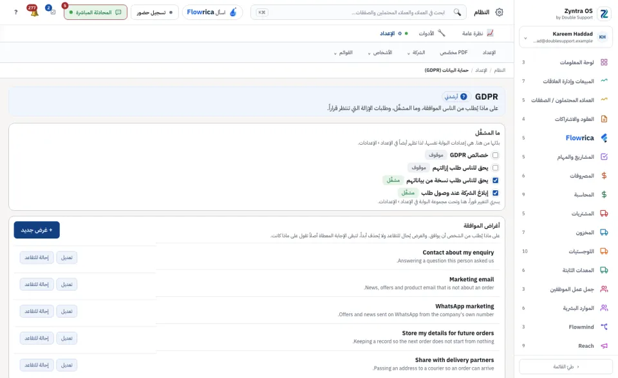Edit WhatsApp marketing purpose
The height and width of the screenshot is (378, 618).
click(66, 311)
